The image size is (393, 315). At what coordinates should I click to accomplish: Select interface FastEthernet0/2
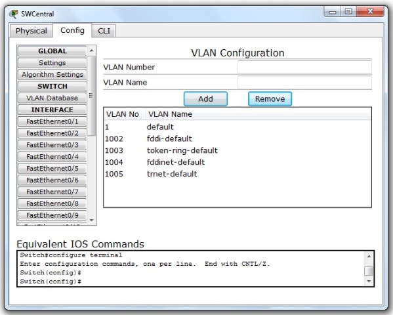[x=52, y=133]
